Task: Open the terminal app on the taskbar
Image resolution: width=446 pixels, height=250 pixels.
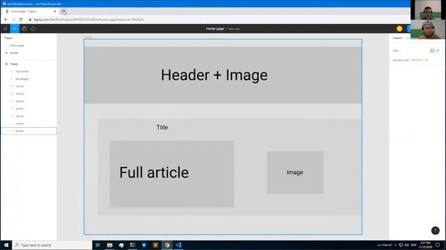Action: tap(132, 245)
